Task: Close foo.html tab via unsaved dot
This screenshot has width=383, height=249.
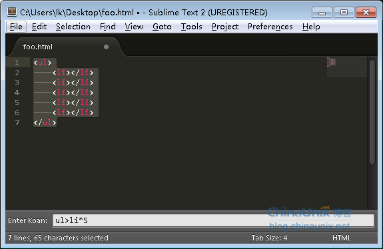Action: coord(106,47)
